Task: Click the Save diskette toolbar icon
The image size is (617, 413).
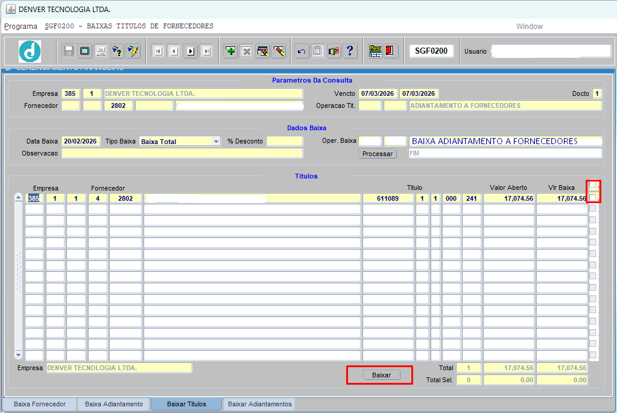Action: coord(69,51)
